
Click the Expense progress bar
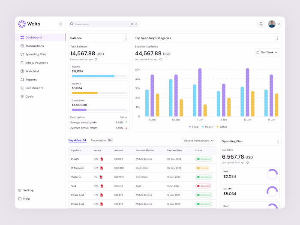[x=99, y=93]
